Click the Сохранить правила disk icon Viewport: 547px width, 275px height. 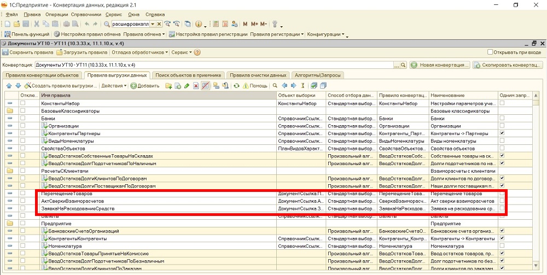[x=5, y=52]
